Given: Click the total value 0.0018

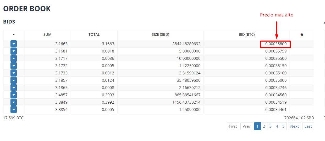Looking at the screenshot, I should click(108, 51).
